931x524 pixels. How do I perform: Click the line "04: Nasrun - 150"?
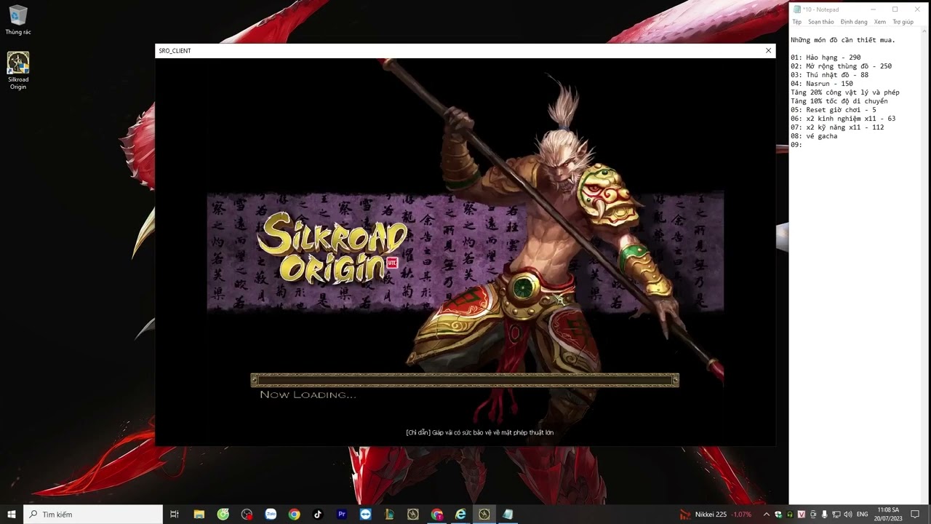point(822,84)
